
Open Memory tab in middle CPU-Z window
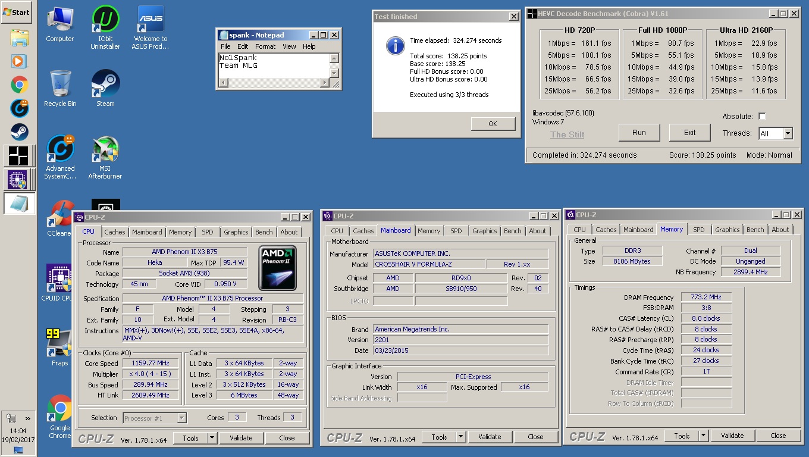(429, 231)
